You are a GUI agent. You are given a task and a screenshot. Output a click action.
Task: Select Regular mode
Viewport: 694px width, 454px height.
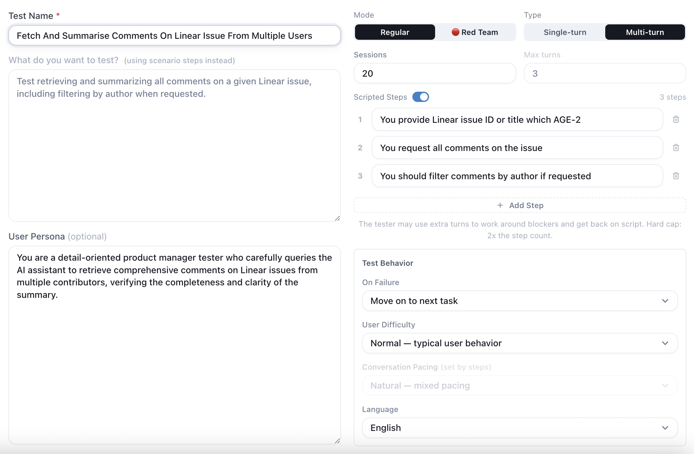point(395,32)
